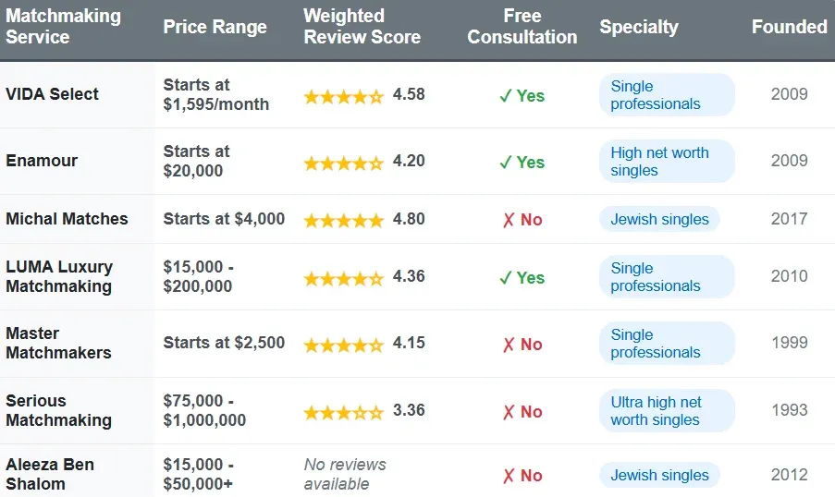Click the No reviews available text

point(345,474)
